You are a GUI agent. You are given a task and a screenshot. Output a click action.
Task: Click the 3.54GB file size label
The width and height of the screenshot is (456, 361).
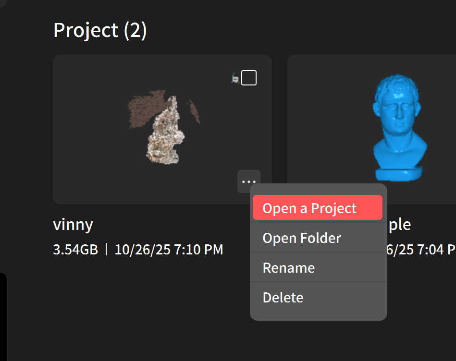pos(75,250)
